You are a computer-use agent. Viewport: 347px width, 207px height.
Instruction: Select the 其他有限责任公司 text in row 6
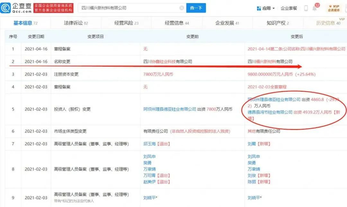[264, 131]
